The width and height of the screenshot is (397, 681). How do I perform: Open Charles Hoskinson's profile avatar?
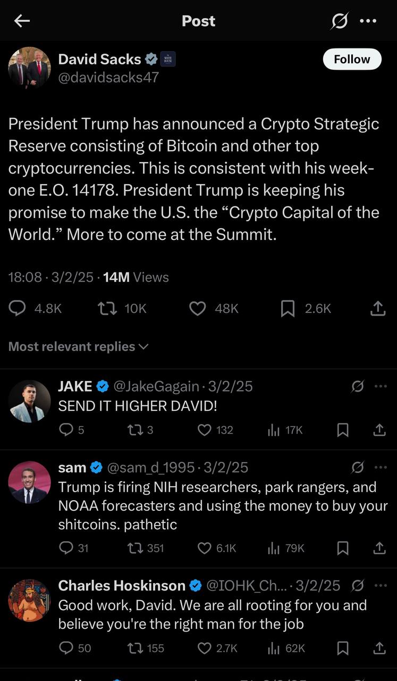pyautogui.click(x=29, y=601)
